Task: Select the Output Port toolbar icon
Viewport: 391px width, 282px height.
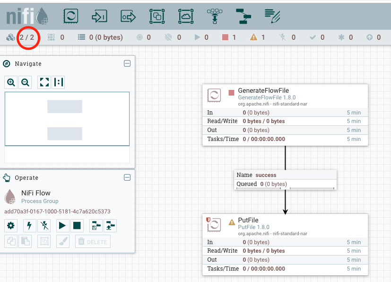Action: [x=128, y=17]
